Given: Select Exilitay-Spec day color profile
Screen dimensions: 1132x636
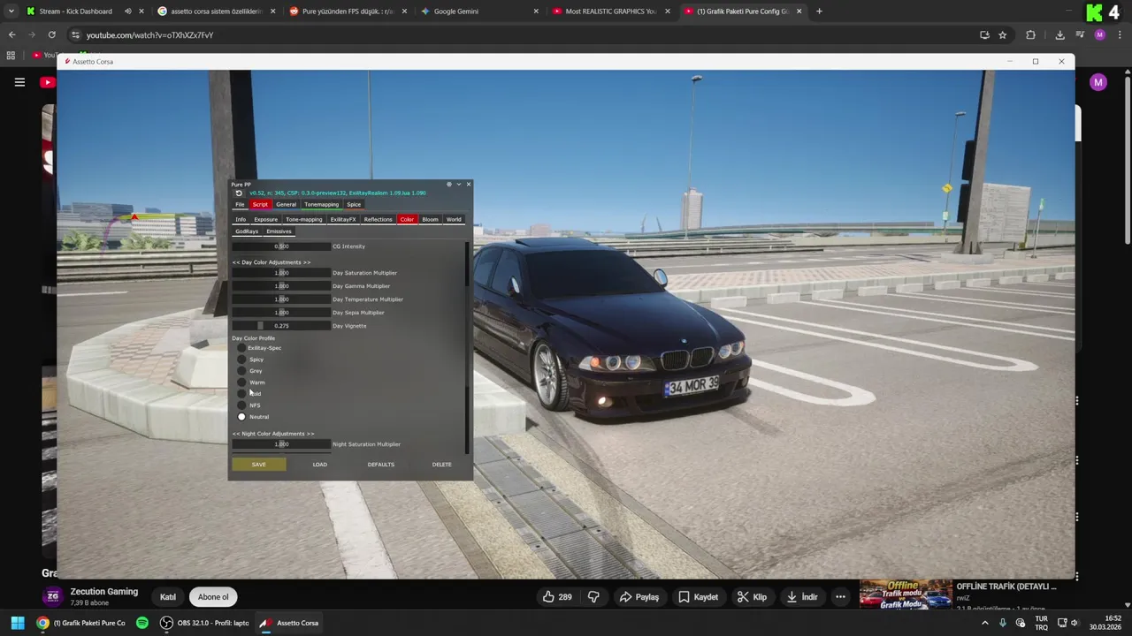Looking at the screenshot, I should coord(241,348).
